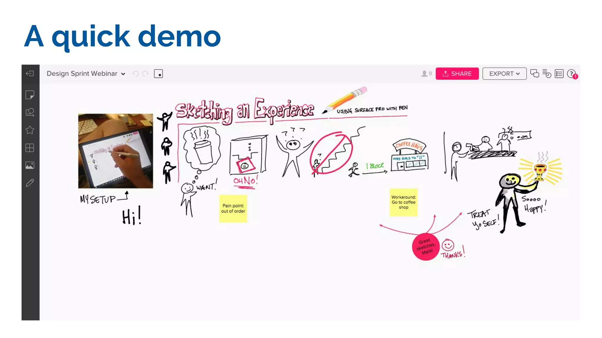This screenshot has width=602, height=338.
Task: Click the 'TREAT Yo SELF!' text
Action: 484,219
